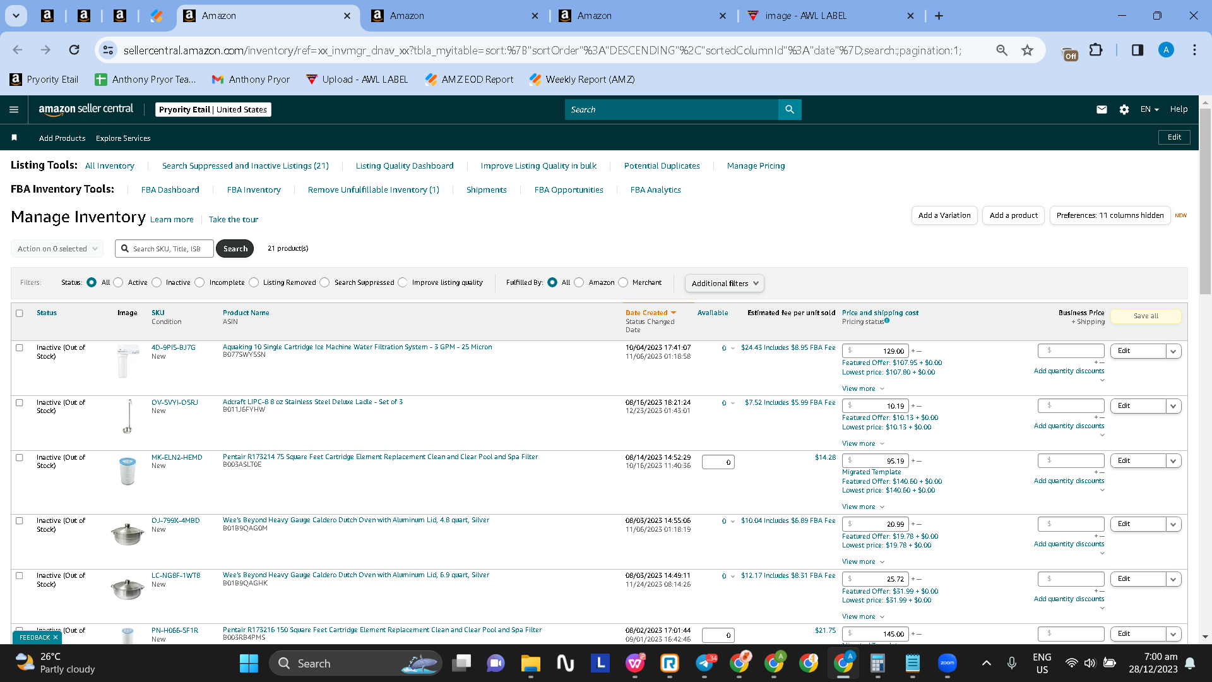This screenshot has height=682, width=1212.
Task: Open Chrome's three-dot menu
Action: tap(1194, 50)
